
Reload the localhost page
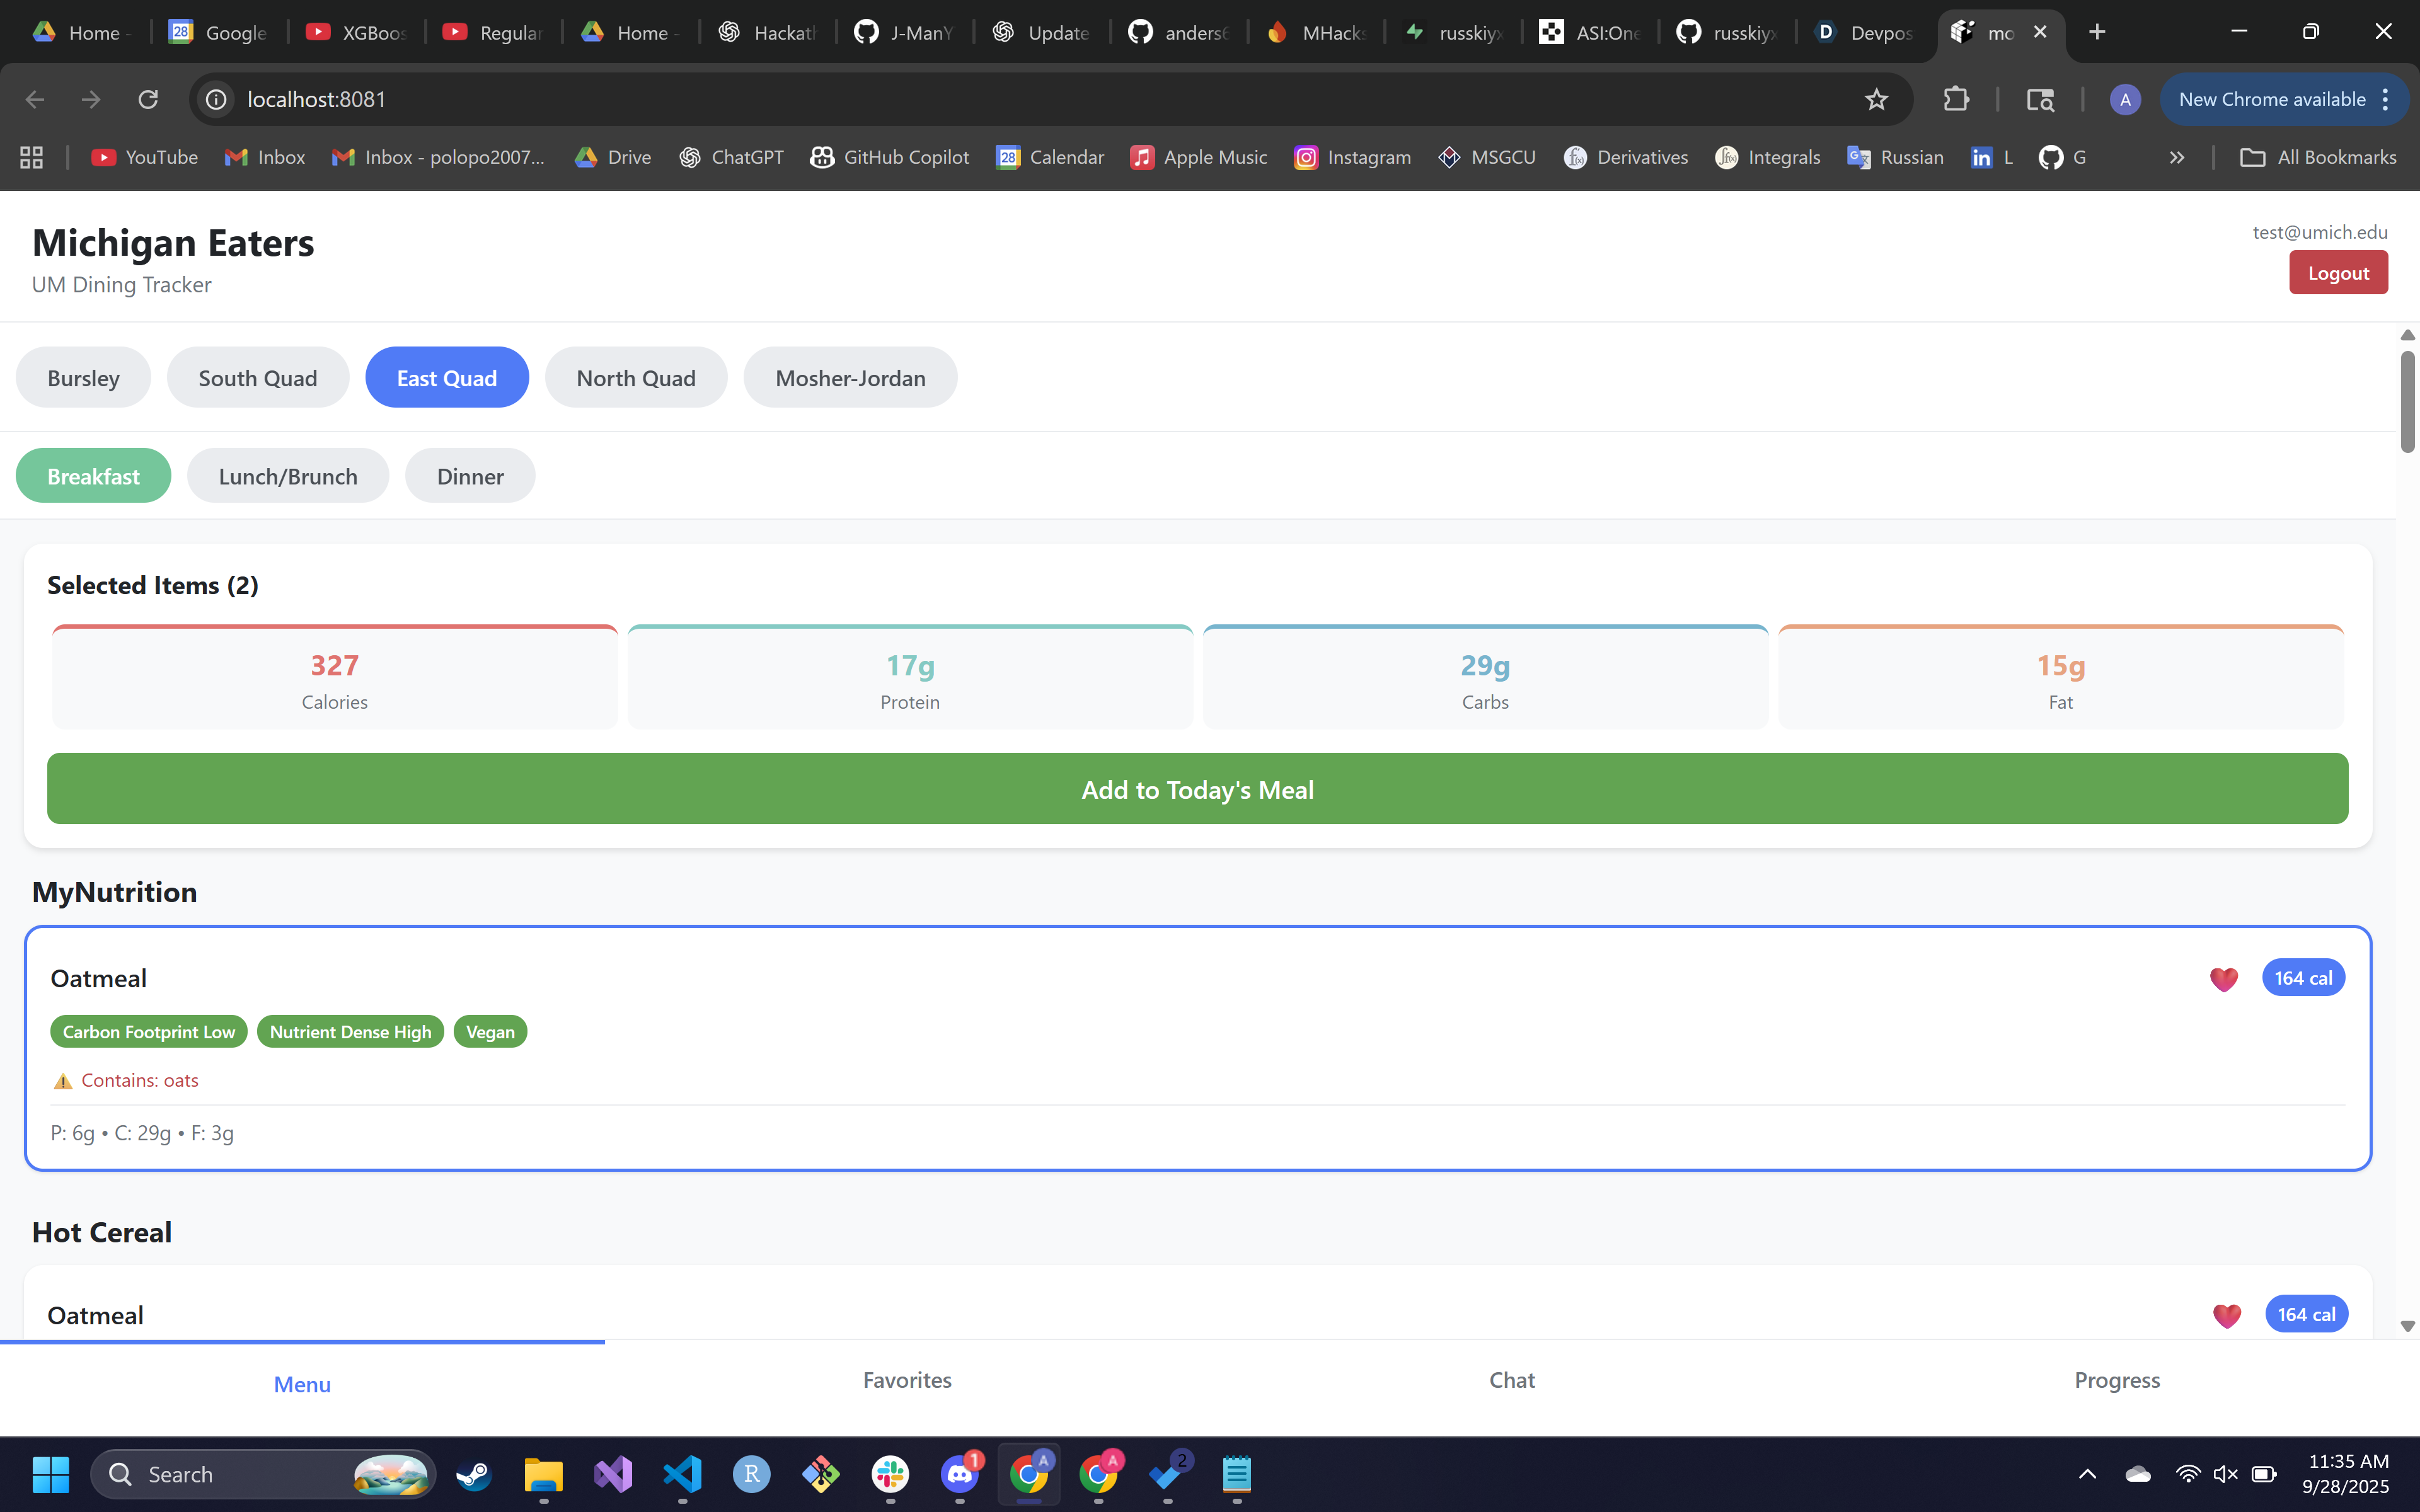148,99
